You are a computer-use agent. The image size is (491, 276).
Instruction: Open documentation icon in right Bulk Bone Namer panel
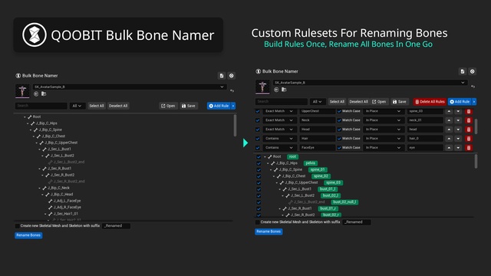pyautogui.click(x=463, y=71)
